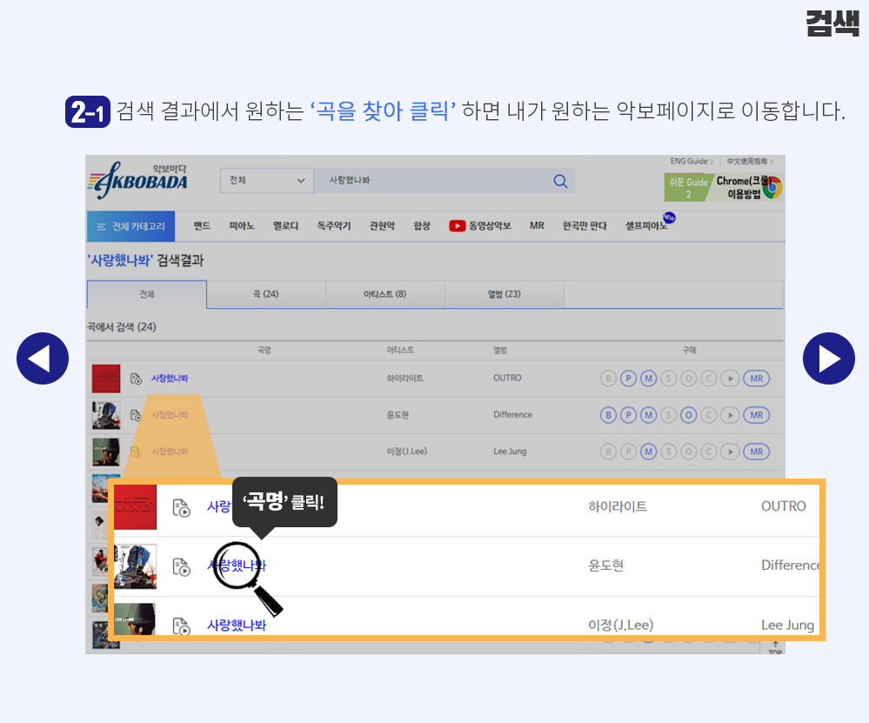The height and width of the screenshot is (723, 869).
Task: Switch to the 곡 (24) tab
Action: (266, 294)
